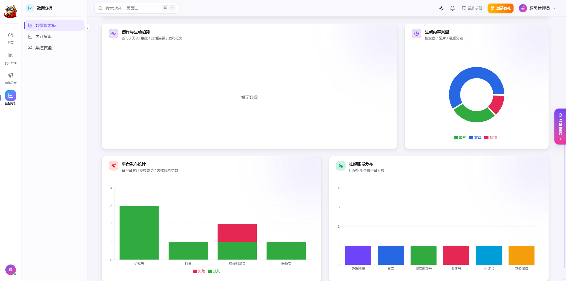Click the 头条号 green bar in 平台发布统计
Image resolution: width=566 pixels, height=281 pixels.
[x=286, y=251]
